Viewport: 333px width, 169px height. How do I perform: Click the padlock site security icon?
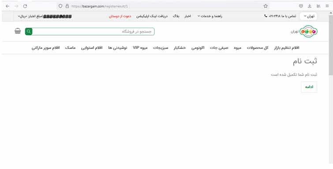coord(67,6)
